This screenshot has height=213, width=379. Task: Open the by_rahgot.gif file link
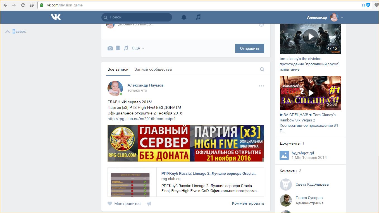pyautogui.click(x=303, y=153)
